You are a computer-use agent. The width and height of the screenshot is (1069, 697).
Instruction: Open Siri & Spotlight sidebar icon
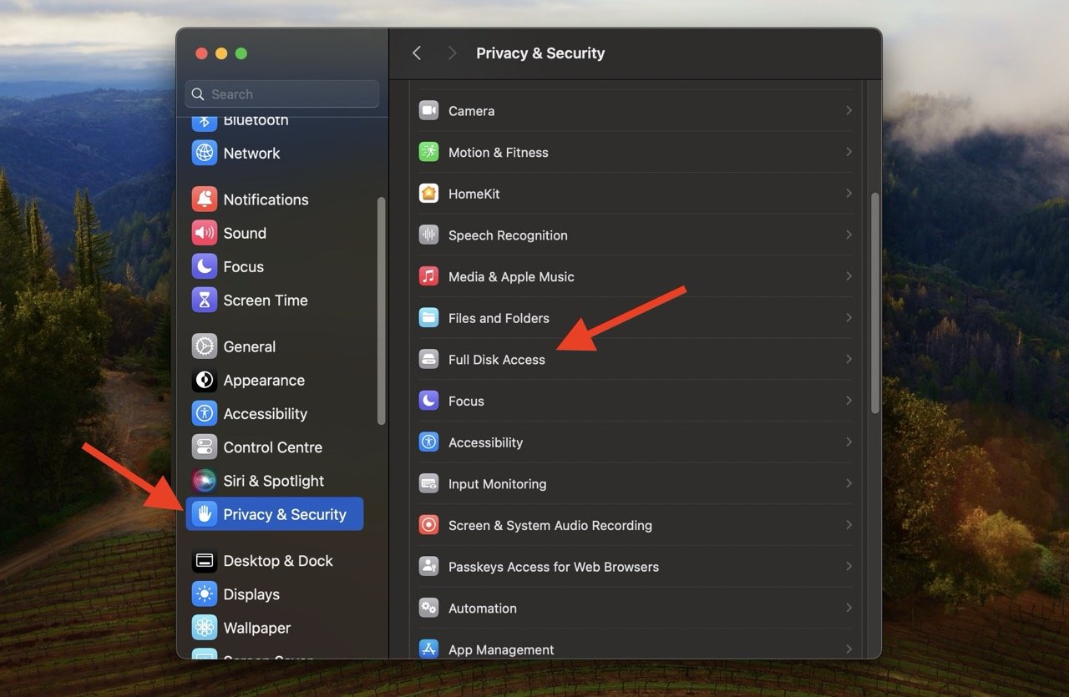205,481
